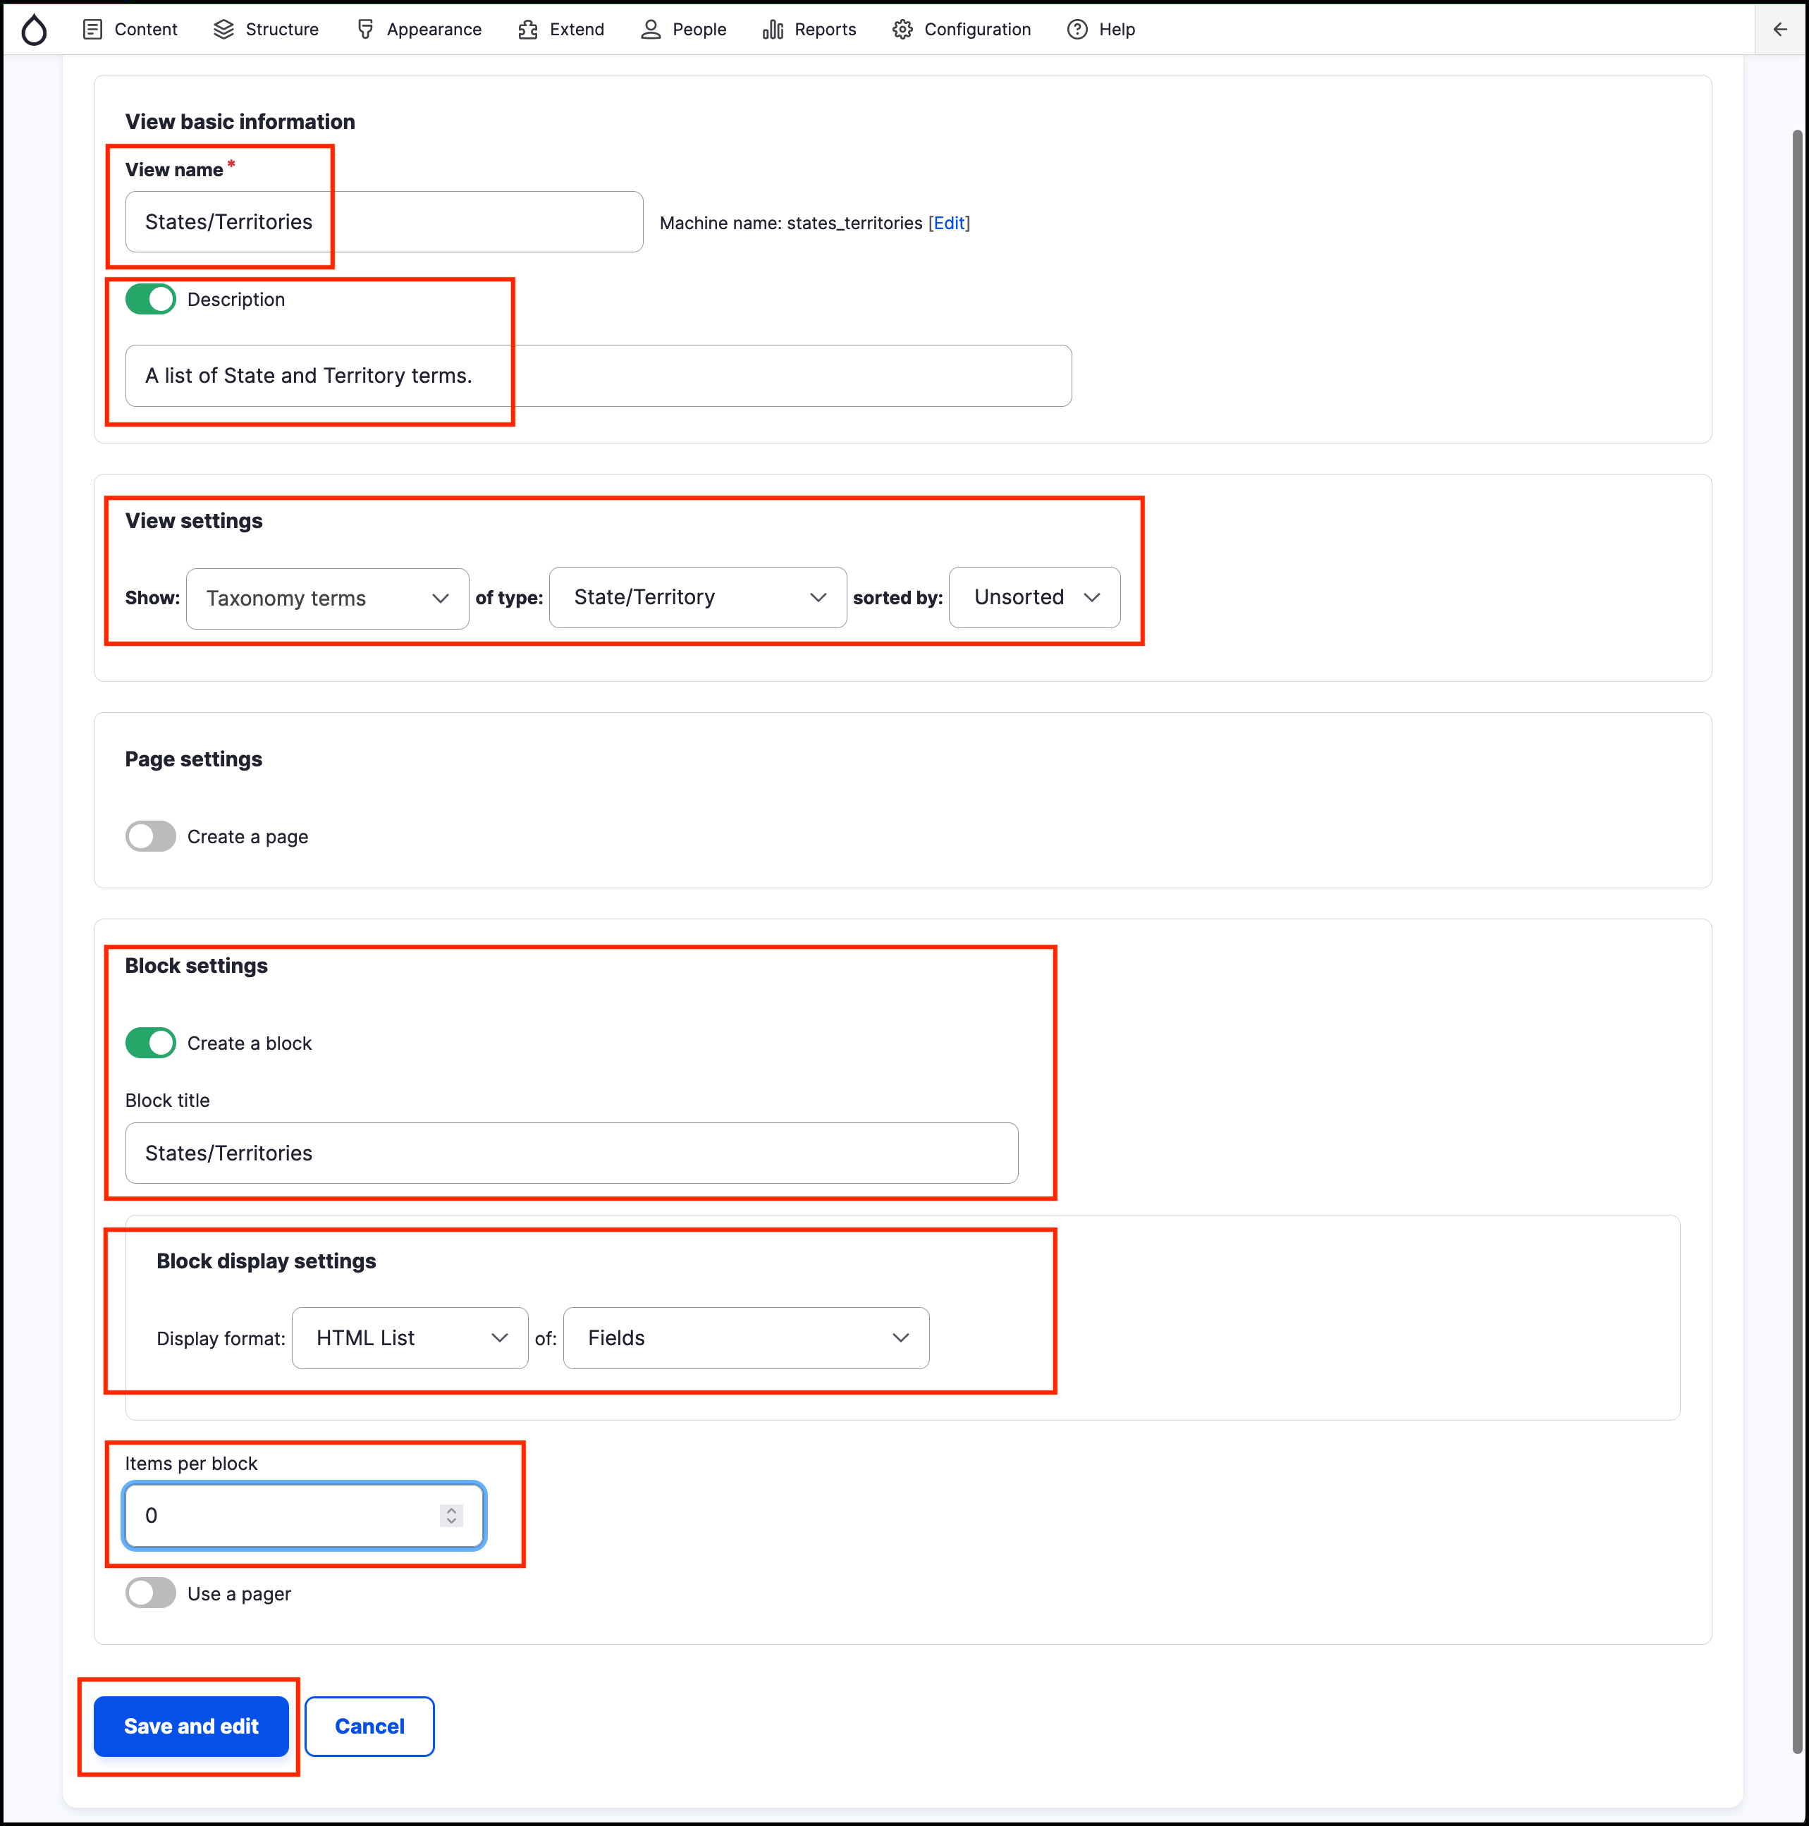Open the State/Territory type dropdown
The width and height of the screenshot is (1809, 1826).
coord(697,597)
